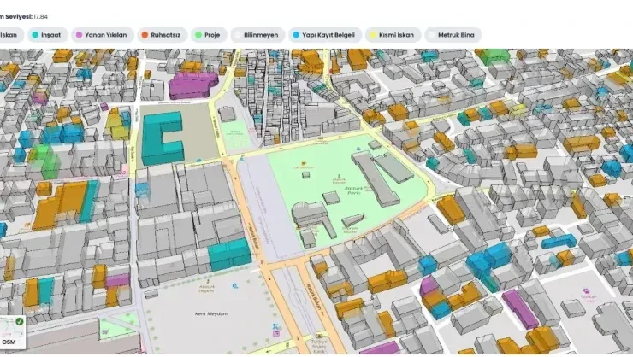Click the pink square icon below Kent Meydanı
633x357 pixels.
[276, 334]
